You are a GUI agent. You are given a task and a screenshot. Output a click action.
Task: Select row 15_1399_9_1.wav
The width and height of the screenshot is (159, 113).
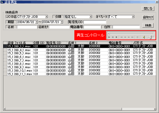80,67
